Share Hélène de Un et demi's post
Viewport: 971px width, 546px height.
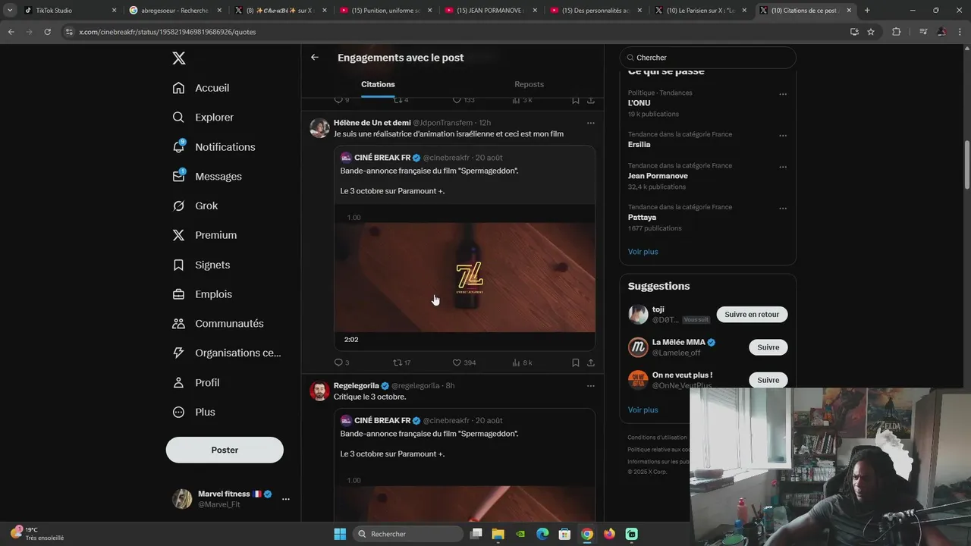[x=591, y=362]
